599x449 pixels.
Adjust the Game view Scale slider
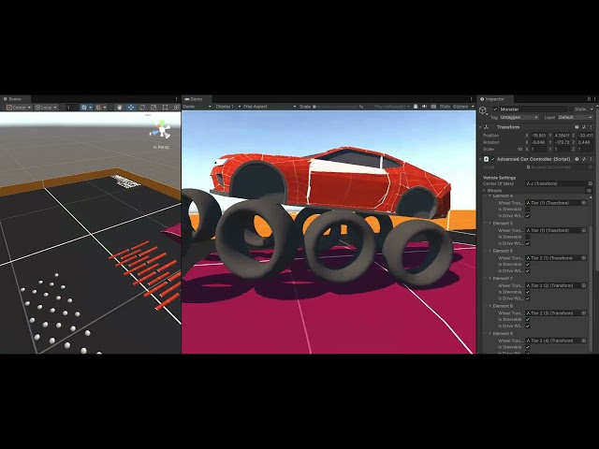click(335, 107)
